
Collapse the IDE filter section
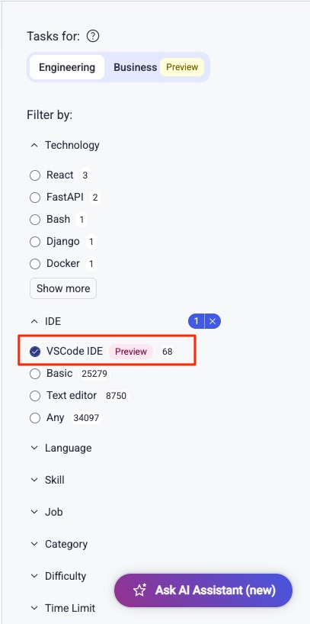[34, 322]
